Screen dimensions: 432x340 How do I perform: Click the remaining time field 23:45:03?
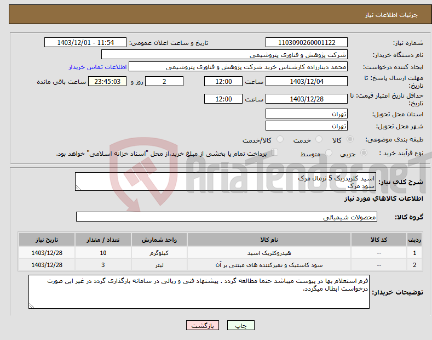[x=107, y=81]
